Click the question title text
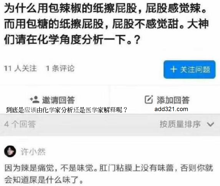The image size is (220, 186). (x=106, y=24)
